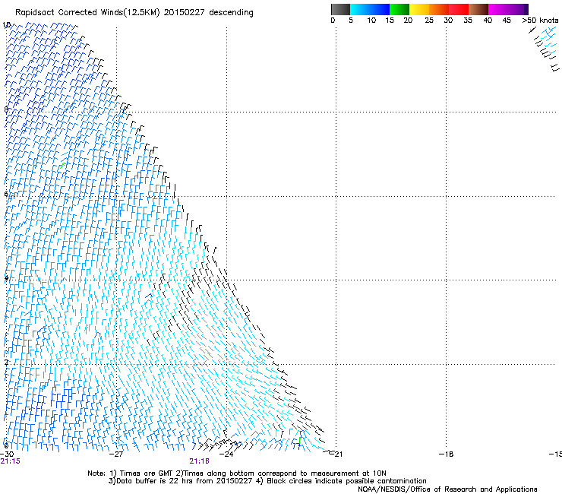Click the latitude "8" axis label
This screenshot has width=562, height=494.
pos(6,109)
